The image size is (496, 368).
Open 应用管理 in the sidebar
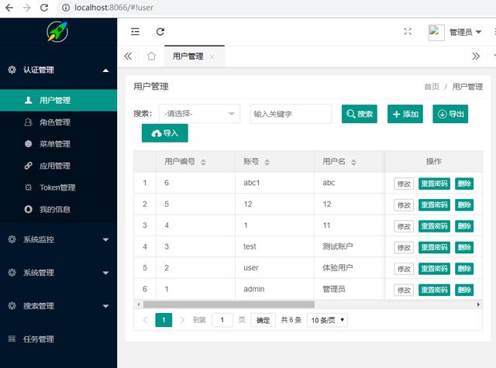point(59,166)
